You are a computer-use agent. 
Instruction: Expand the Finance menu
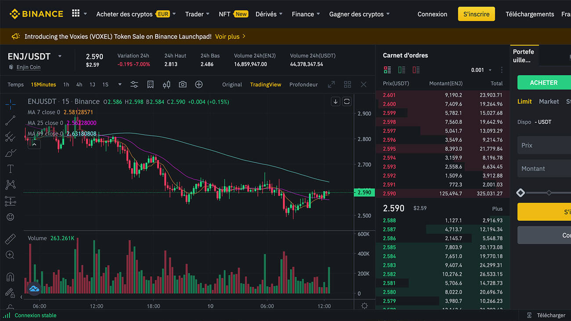(x=306, y=14)
